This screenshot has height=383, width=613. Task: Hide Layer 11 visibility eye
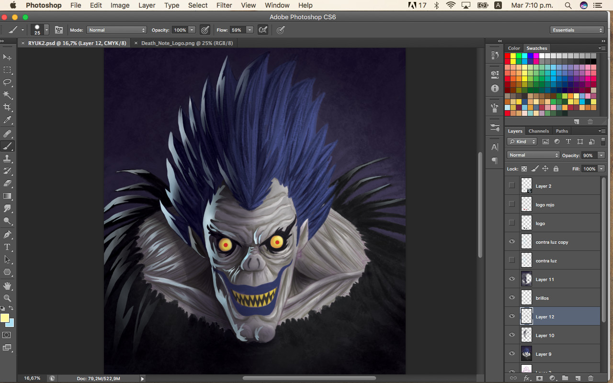tap(511, 279)
